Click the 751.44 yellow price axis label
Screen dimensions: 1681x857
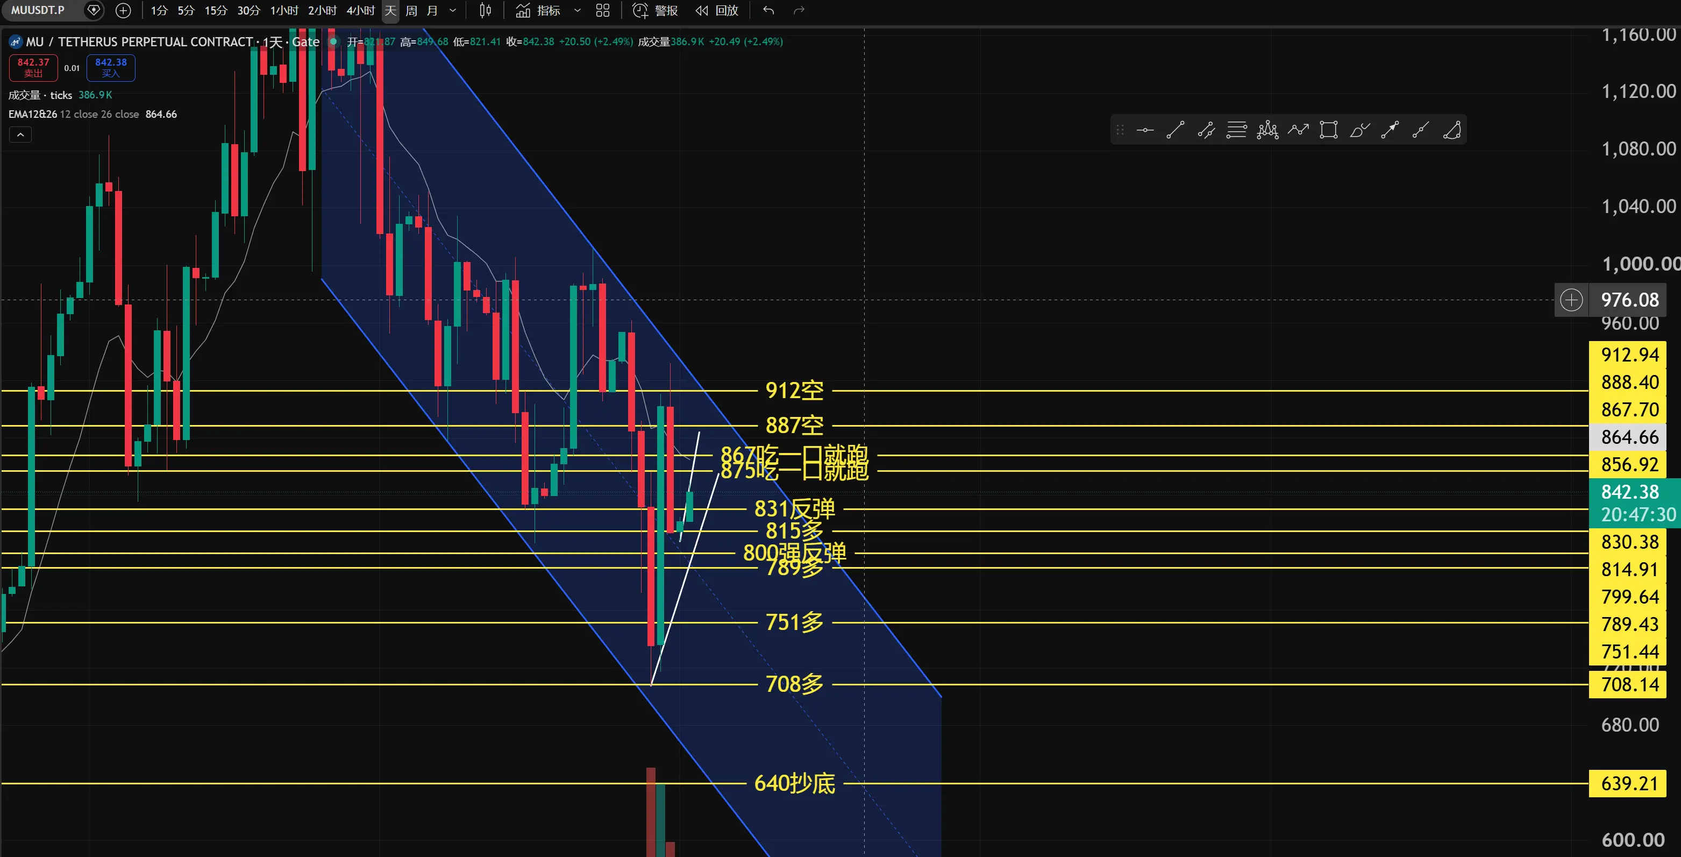tap(1628, 651)
